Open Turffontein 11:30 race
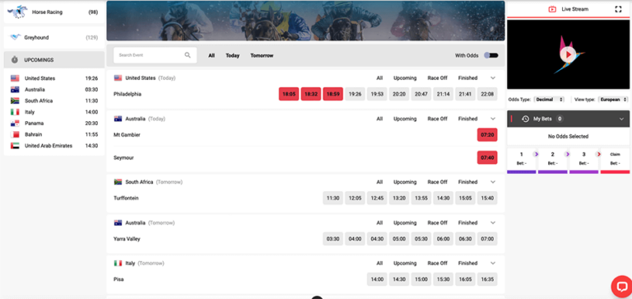Viewport: 632px width, 299px height. (333, 199)
